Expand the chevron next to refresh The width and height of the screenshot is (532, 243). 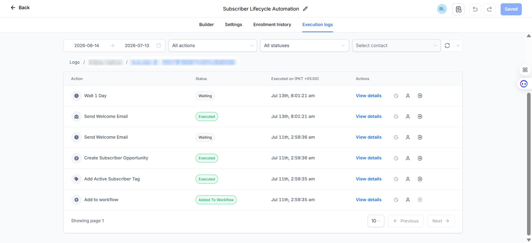458,45
